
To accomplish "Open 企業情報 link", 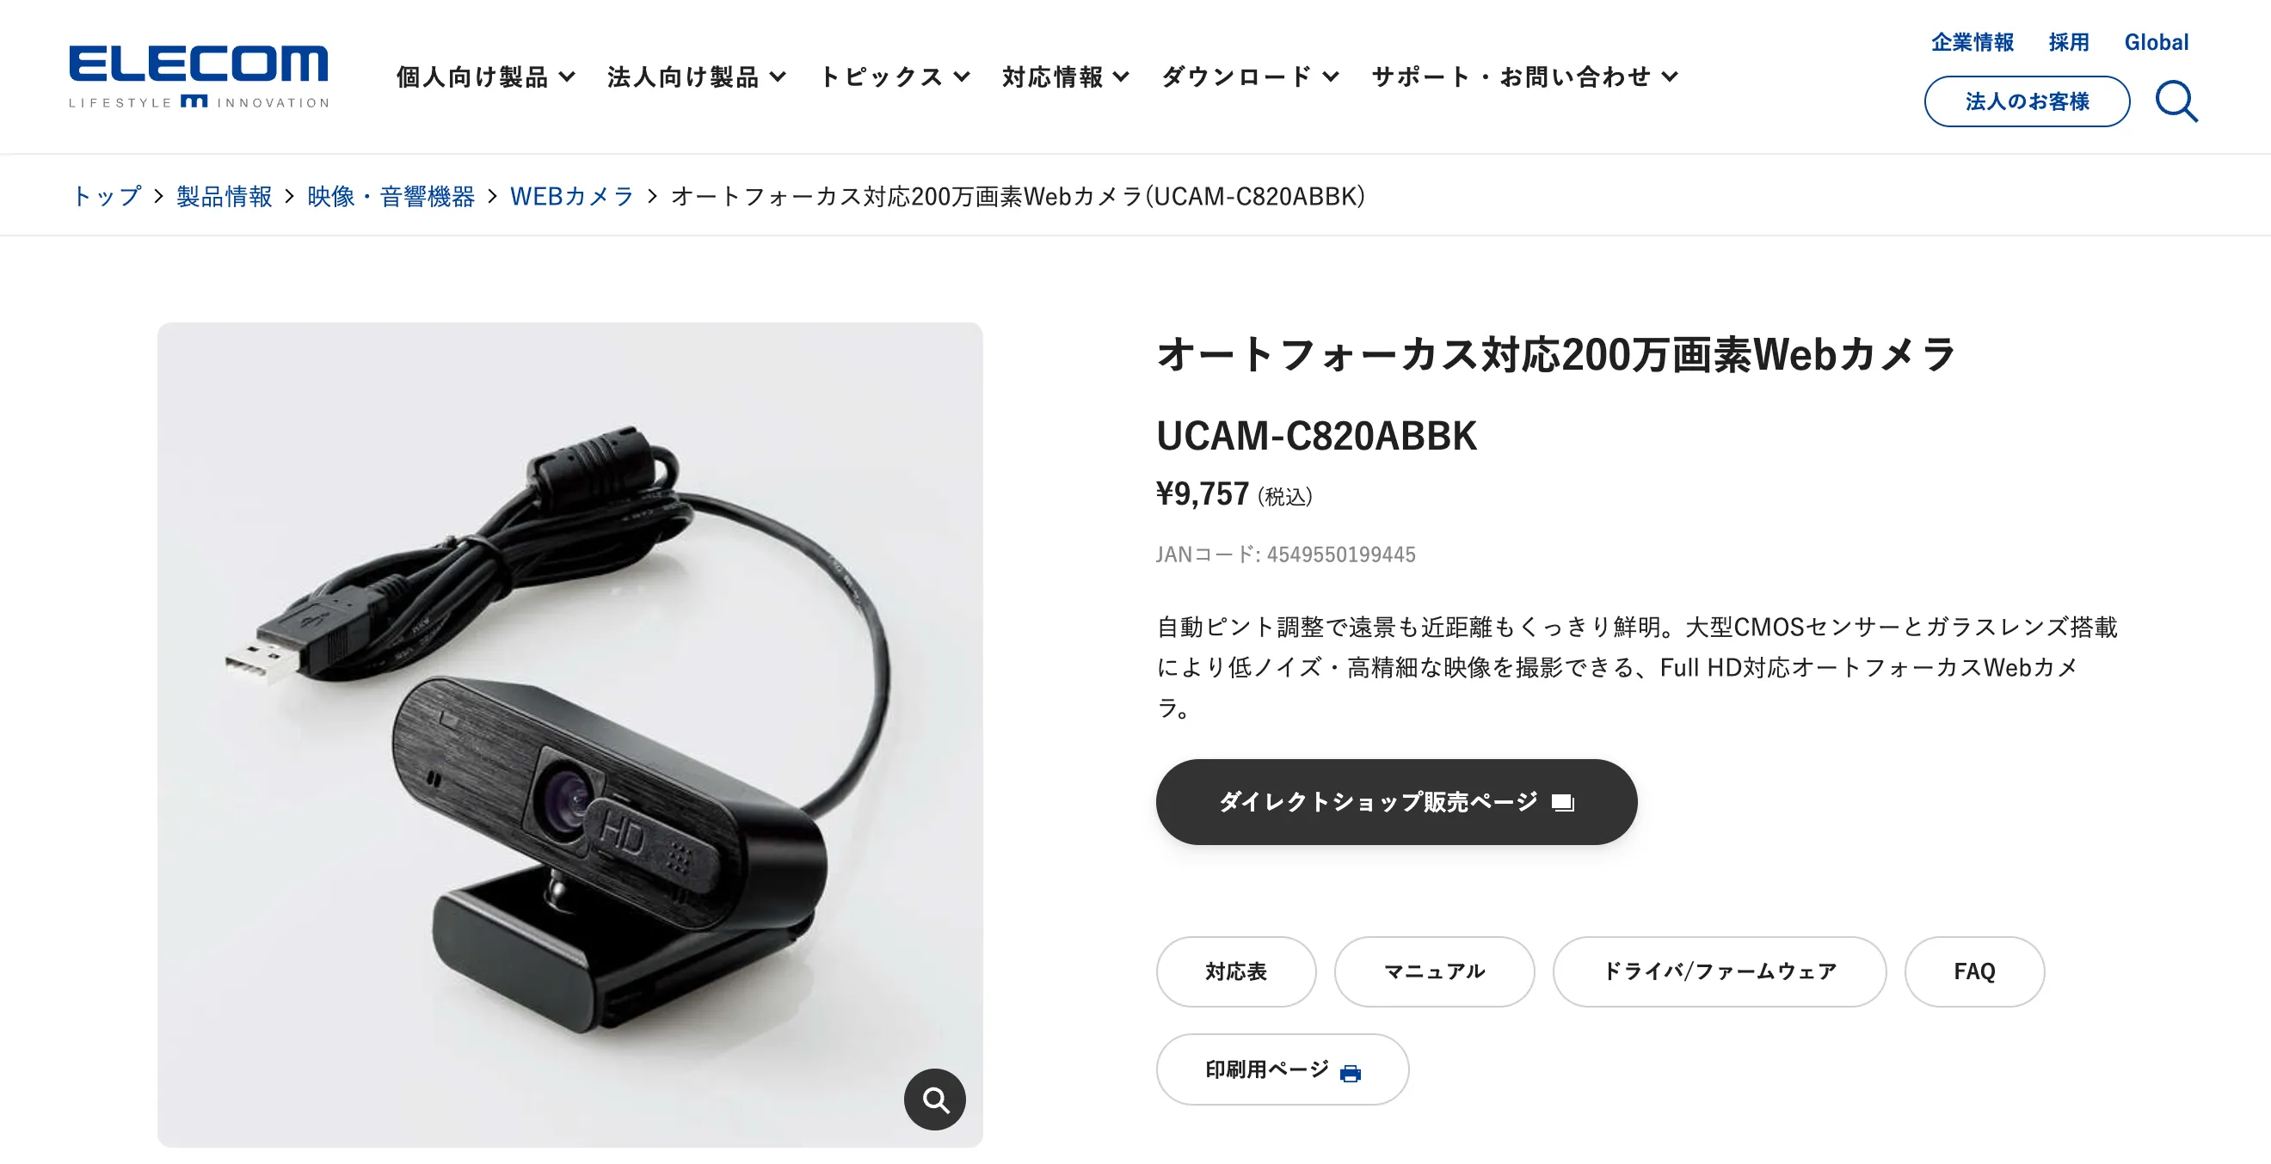I will (x=1973, y=42).
